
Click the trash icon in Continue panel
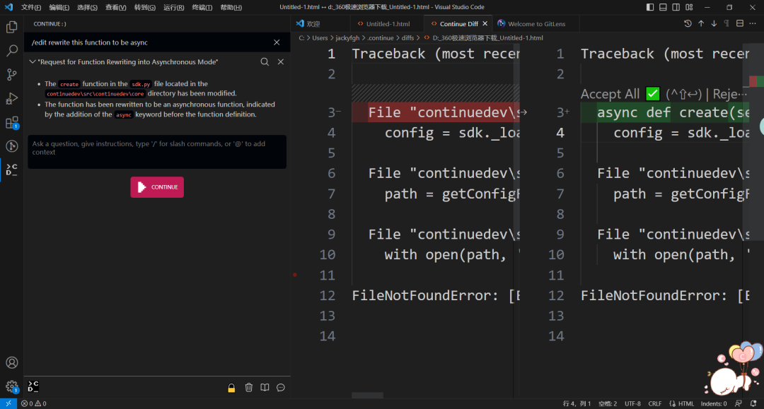248,388
